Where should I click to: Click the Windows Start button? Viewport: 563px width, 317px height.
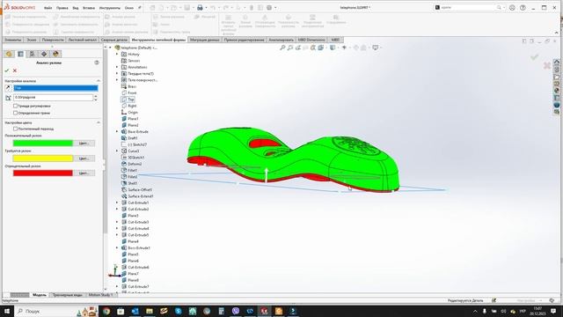(7, 311)
